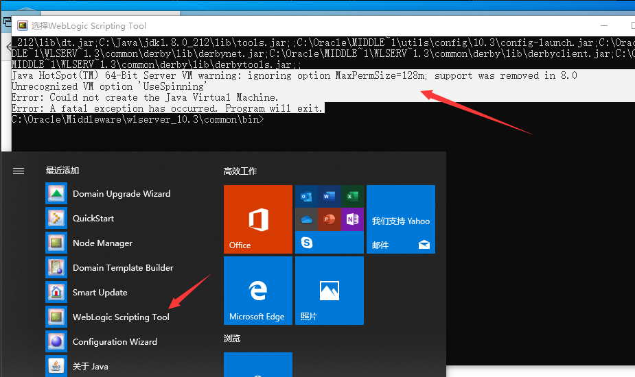Screen dimensions: 635x377
Task: Click the 高效工作 group header
Action: pyautogui.click(x=240, y=171)
